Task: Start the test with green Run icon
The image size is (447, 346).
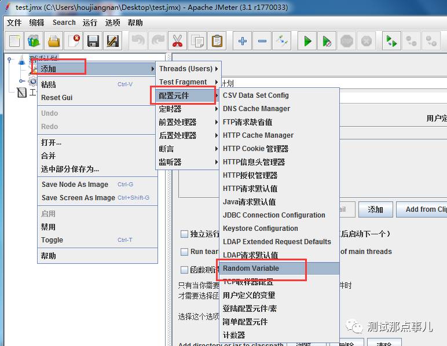Action: coord(307,41)
